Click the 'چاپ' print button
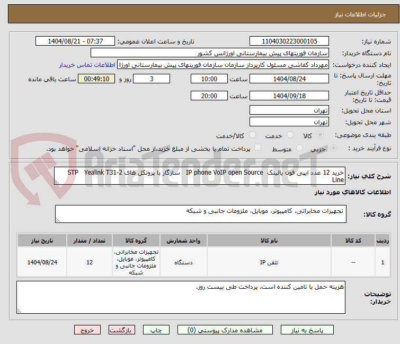Viewport: 400px width, 344px height. pos(156,330)
